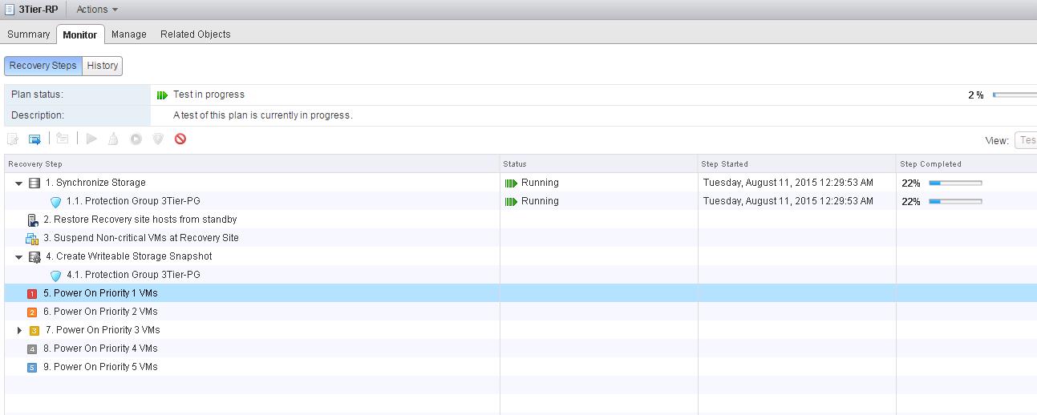Click the 'Test in progress' plan status text

[x=209, y=95]
